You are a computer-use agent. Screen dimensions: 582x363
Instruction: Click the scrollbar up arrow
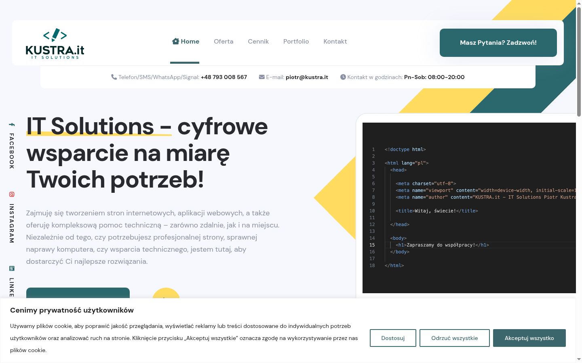point(579,3)
